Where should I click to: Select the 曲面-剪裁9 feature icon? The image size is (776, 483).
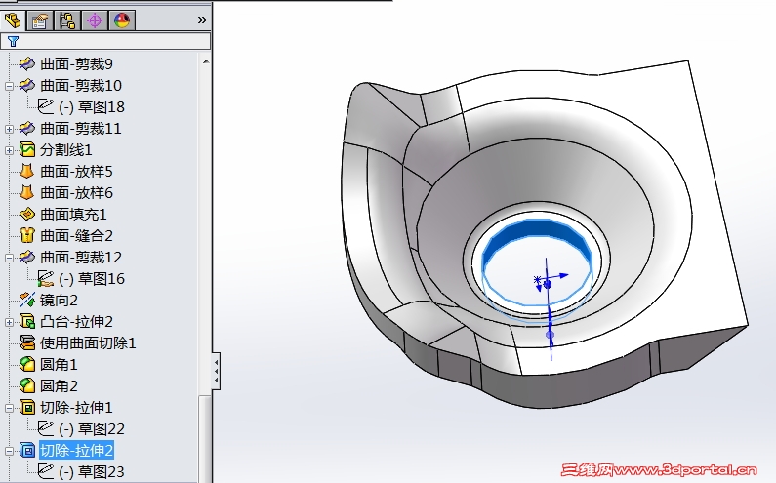click(26, 63)
